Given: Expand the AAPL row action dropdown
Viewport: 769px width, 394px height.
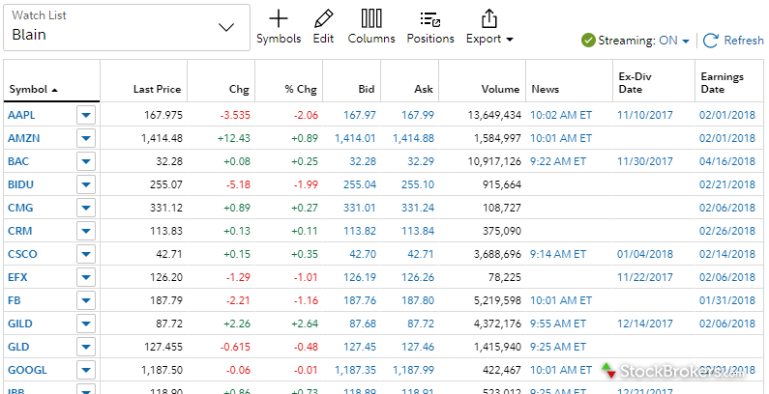Looking at the screenshot, I should [86, 116].
